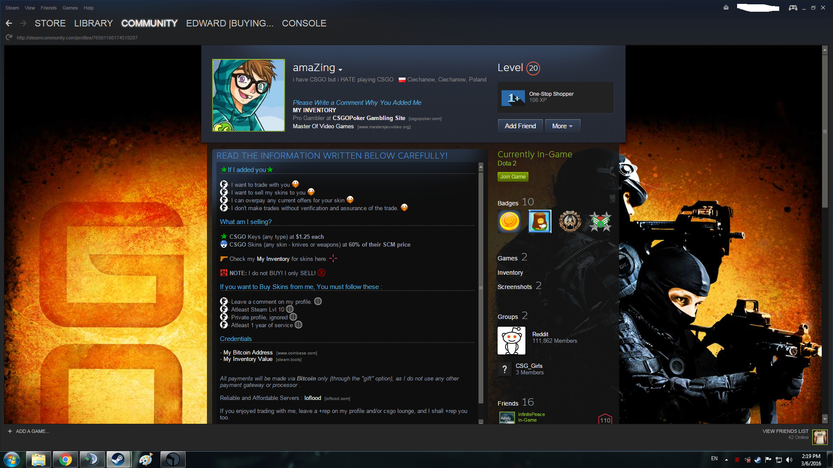Click the page reload icon

point(9,38)
